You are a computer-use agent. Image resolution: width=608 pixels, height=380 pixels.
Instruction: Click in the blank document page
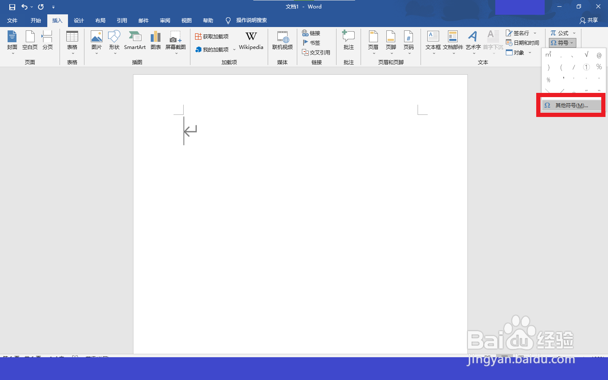point(300,214)
